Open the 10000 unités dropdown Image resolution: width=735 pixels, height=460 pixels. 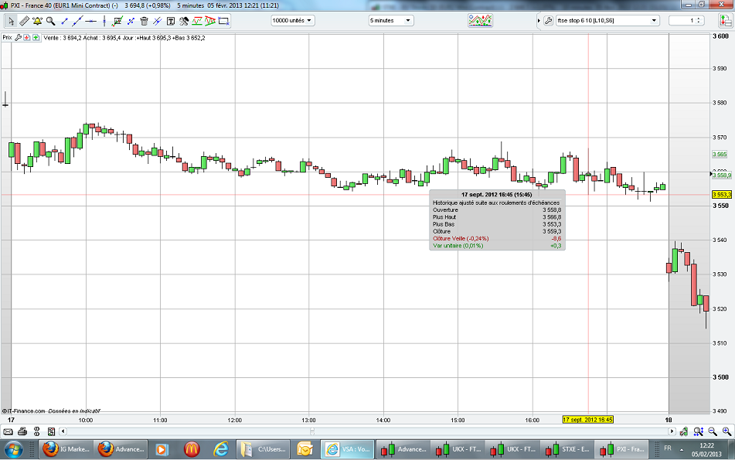[x=292, y=21]
